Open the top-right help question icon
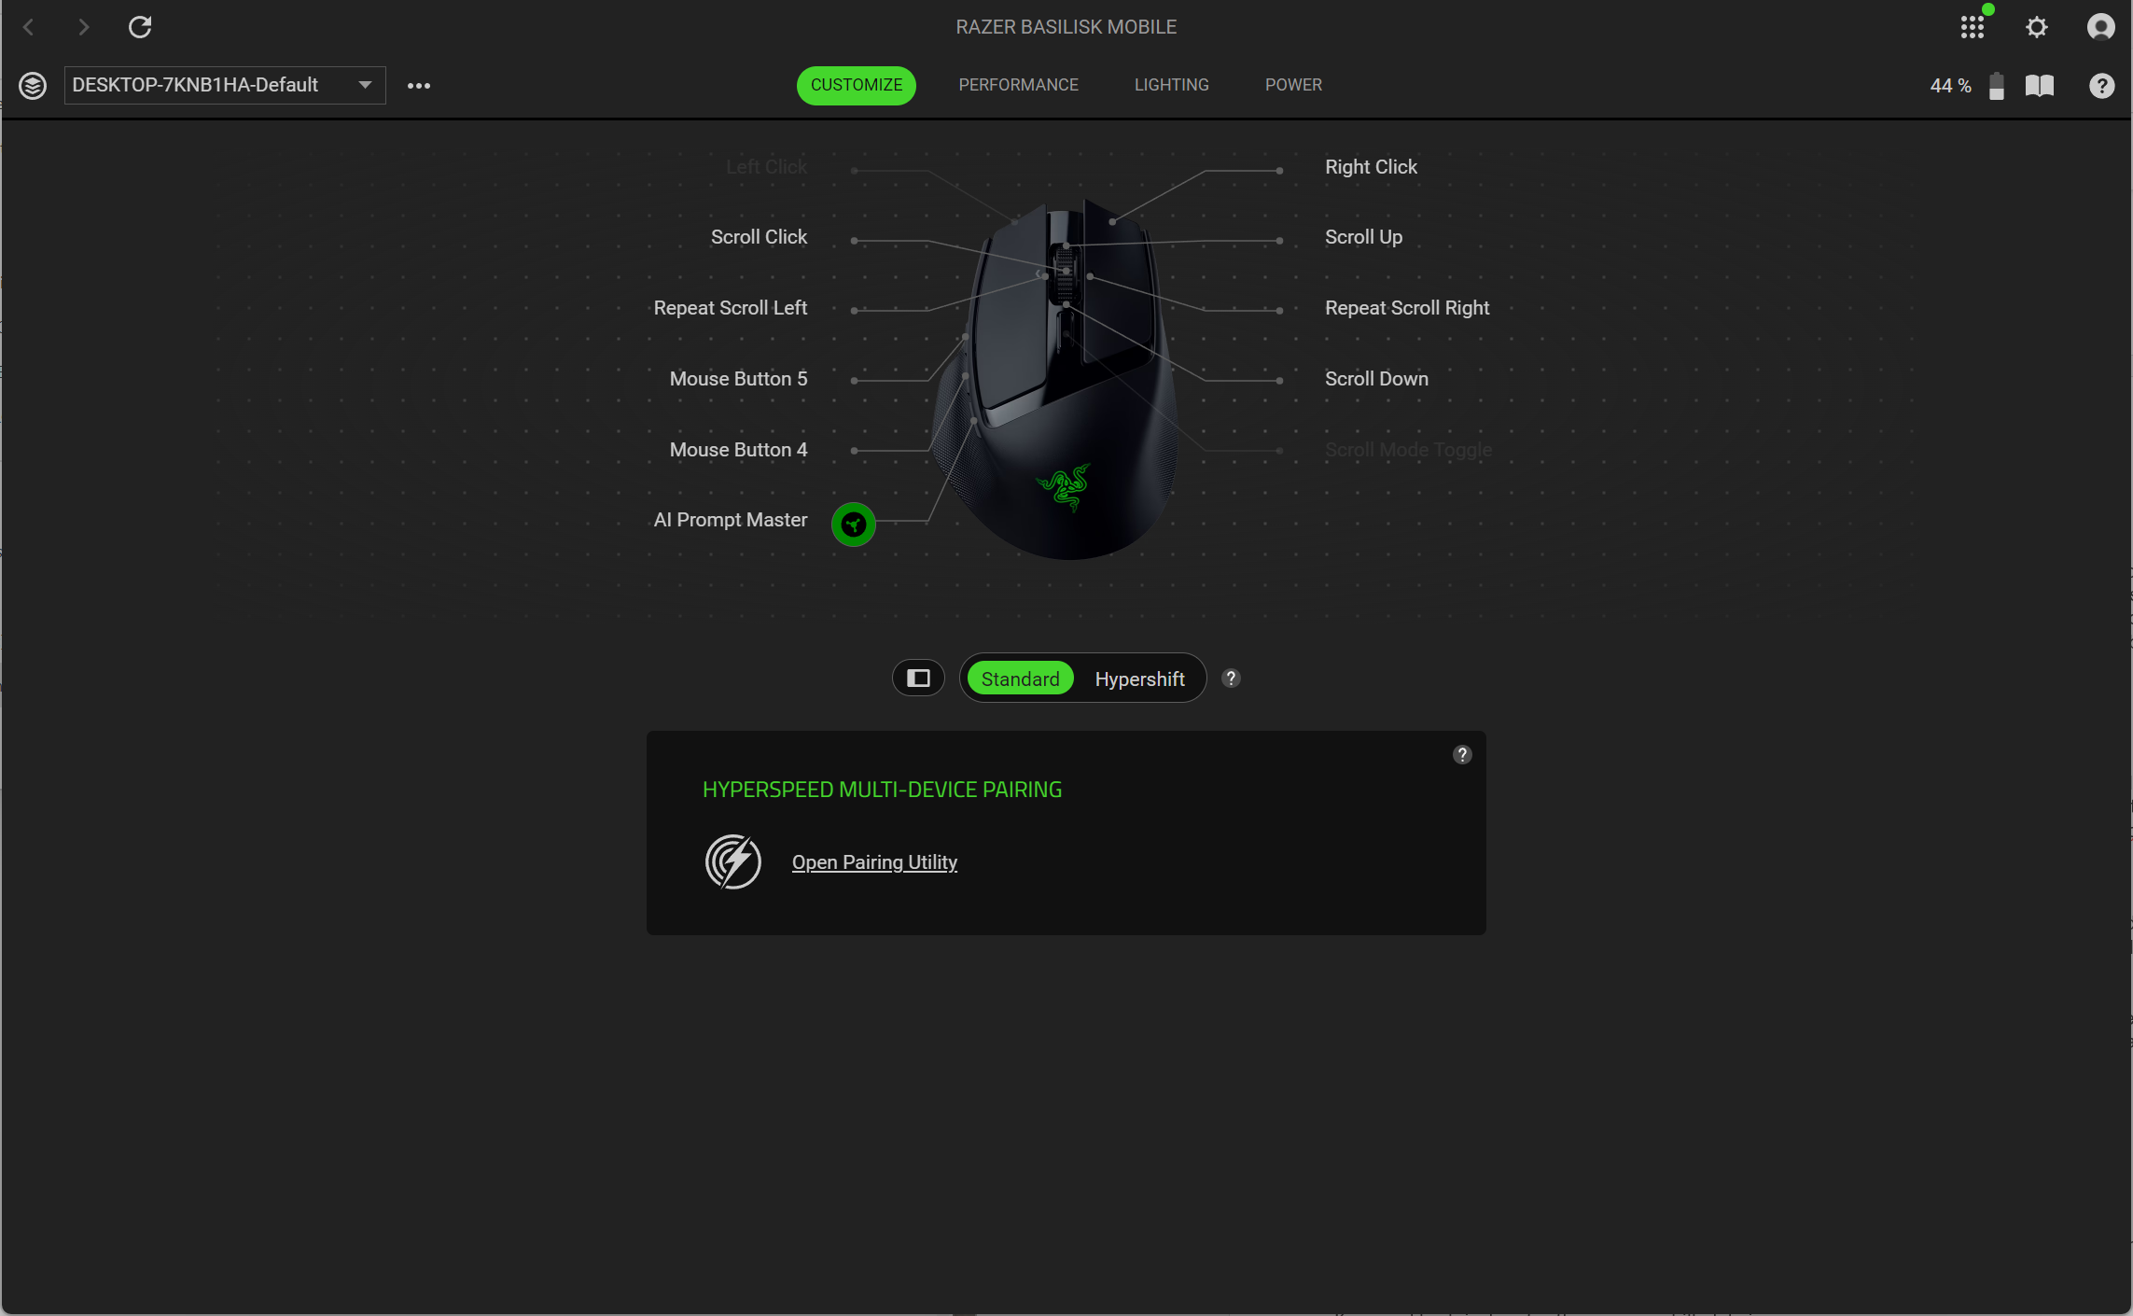 pyautogui.click(x=2101, y=86)
